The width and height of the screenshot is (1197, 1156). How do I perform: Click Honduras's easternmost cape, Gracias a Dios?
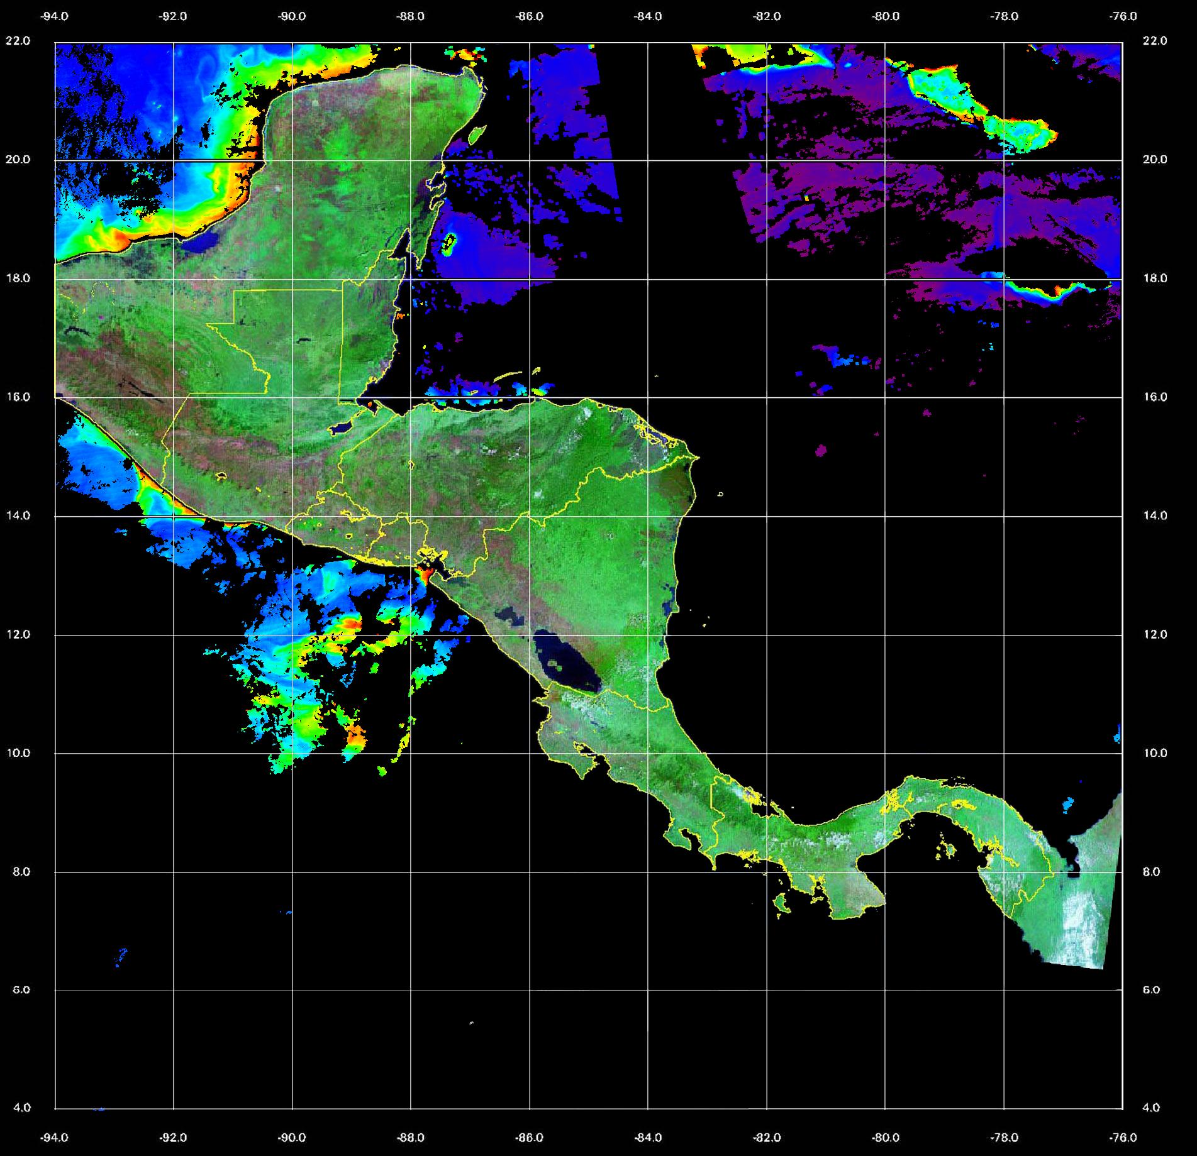[x=695, y=458]
